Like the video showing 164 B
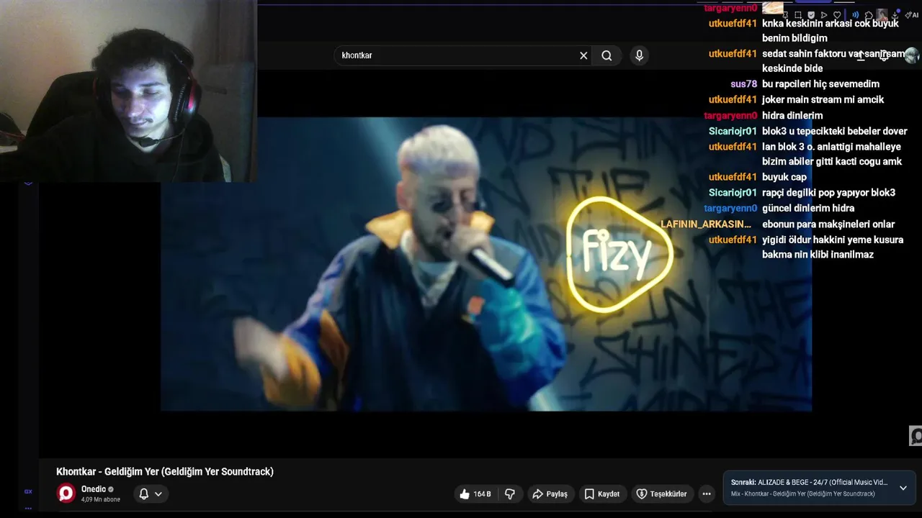This screenshot has width=922, height=518. pyautogui.click(x=475, y=494)
